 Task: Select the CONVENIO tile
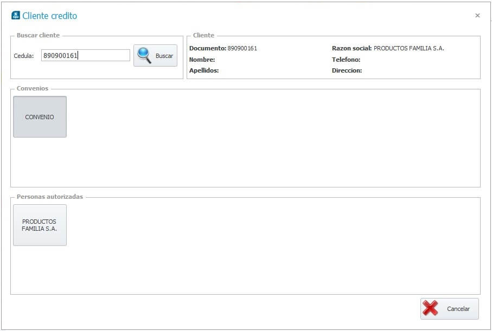pos(40,116)
